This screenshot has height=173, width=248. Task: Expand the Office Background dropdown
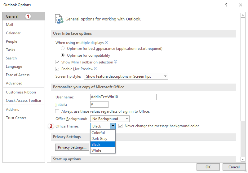click(110, 119)
